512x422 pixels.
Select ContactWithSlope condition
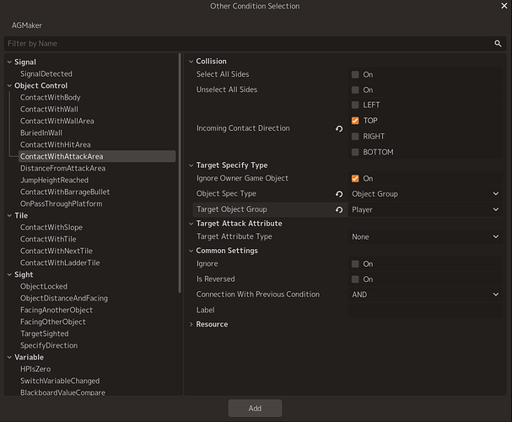(x=51, y=227)
